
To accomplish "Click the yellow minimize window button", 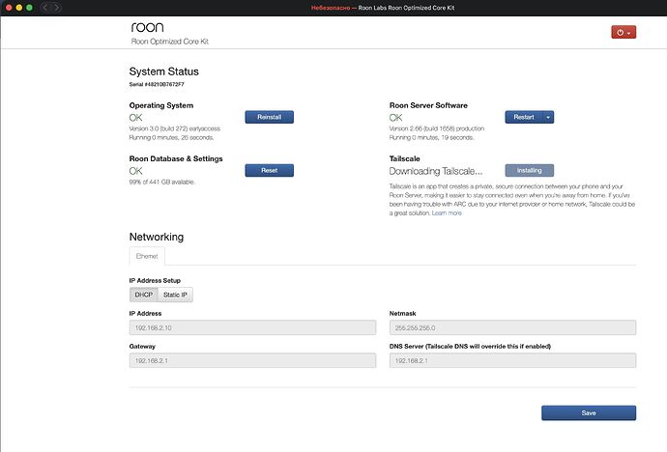I will (x=19, y=8).
